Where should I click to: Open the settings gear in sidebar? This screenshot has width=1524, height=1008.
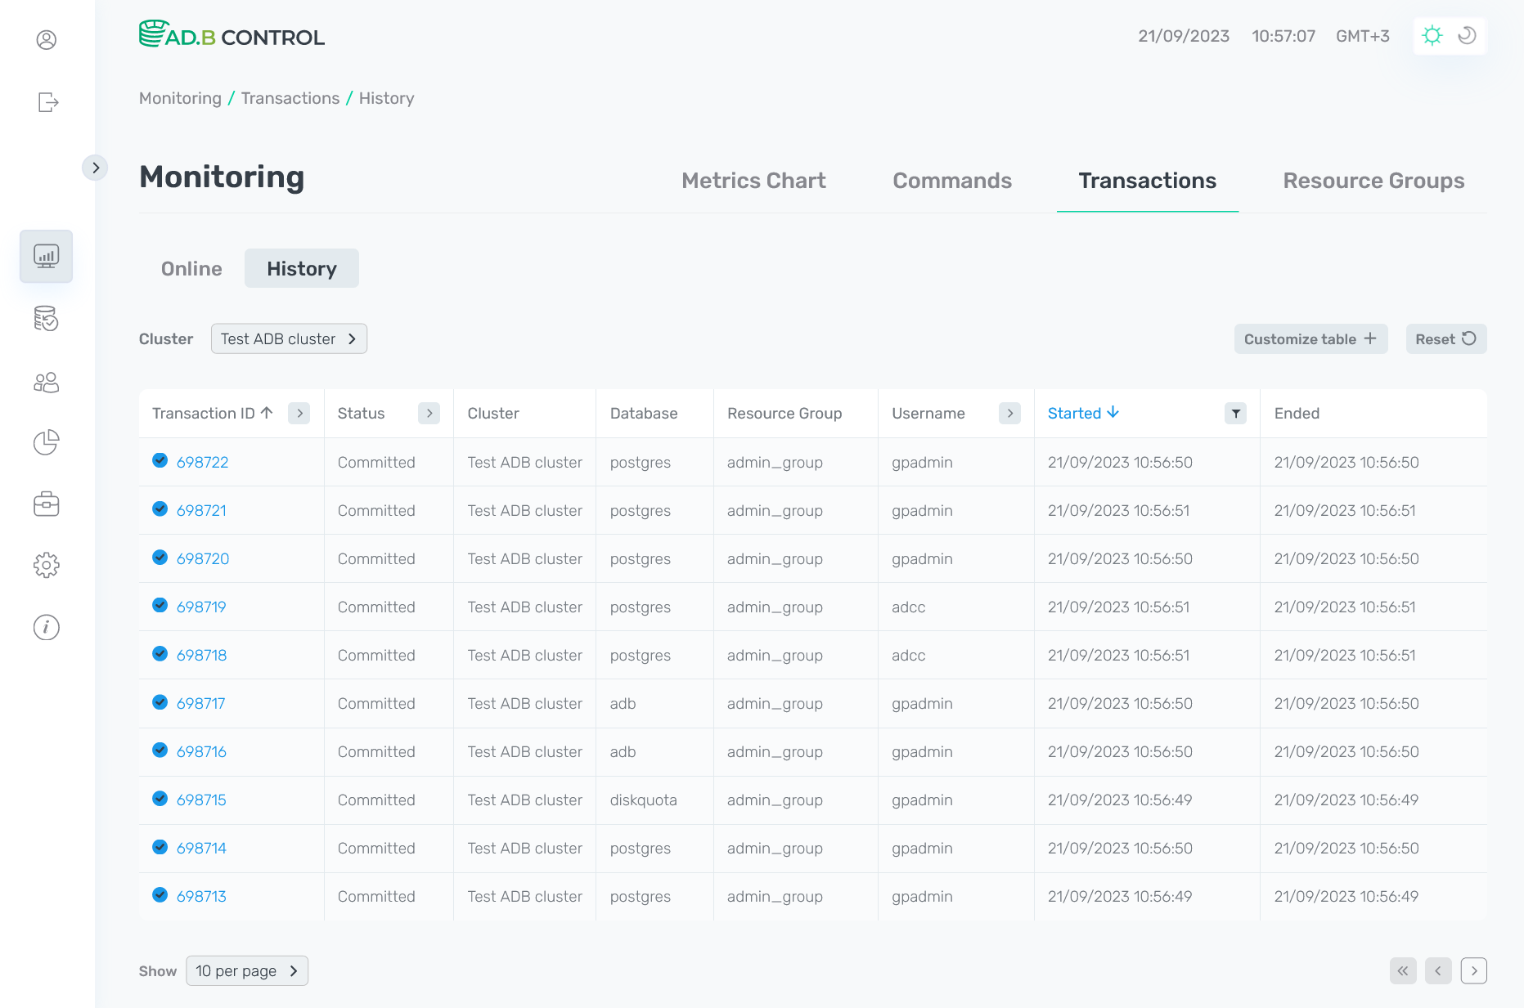[x=46, y=565]
